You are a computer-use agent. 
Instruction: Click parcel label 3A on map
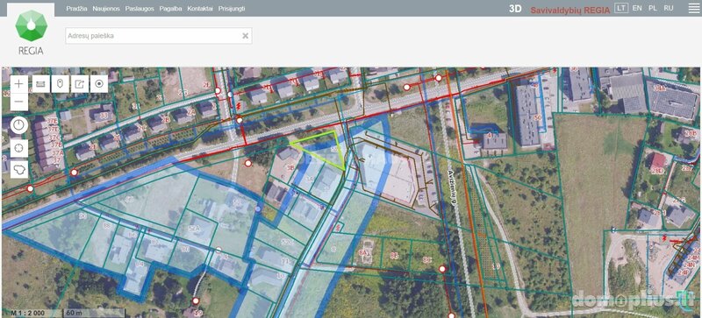tap(309, 179)
